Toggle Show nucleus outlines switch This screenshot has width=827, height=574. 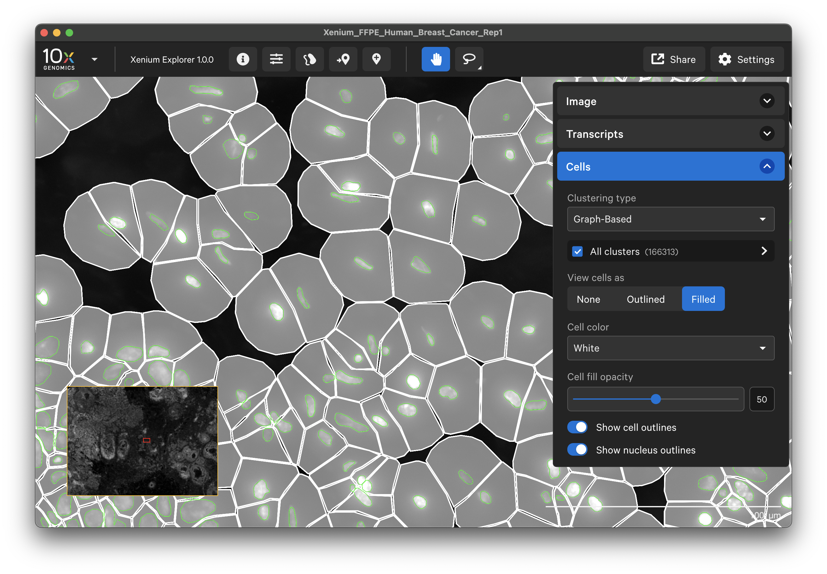[x=577, y=450]
